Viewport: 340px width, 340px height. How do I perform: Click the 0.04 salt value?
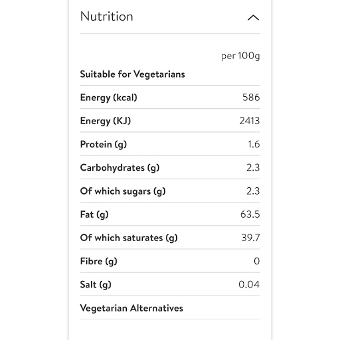pos(249,284)
